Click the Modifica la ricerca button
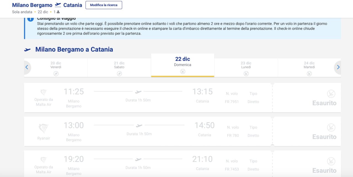This screenshot has height=177, width=353. tap(104, 5)
